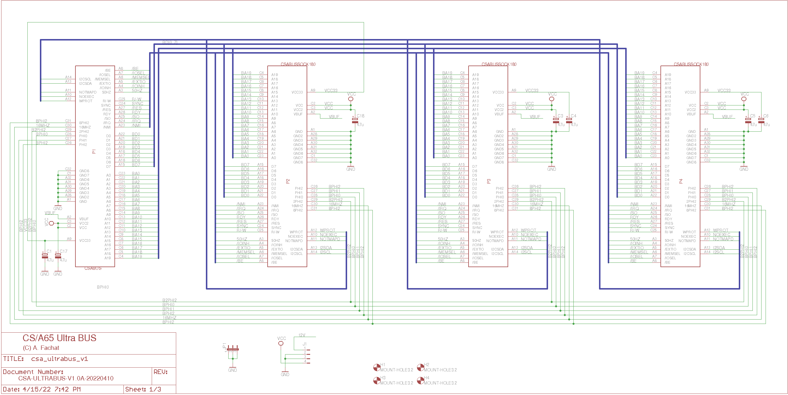
Task: Click the VCC supply circle above J1
Action: (x=281, y=343)
